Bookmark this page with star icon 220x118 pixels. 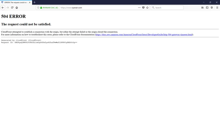tap(147, 7)
